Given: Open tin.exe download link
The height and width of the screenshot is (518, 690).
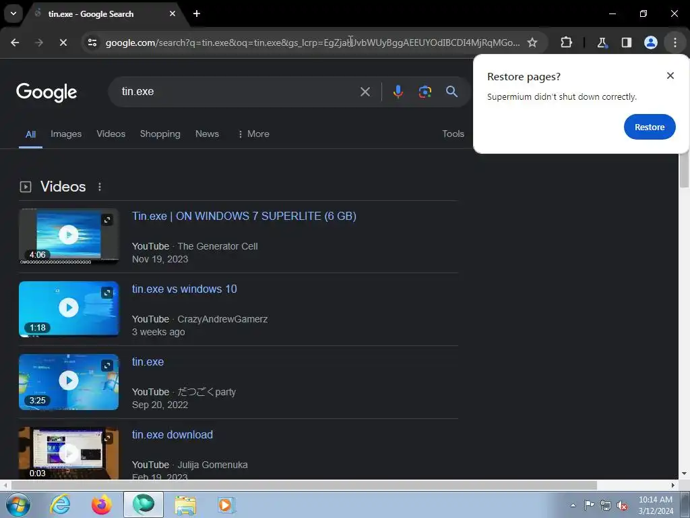Looking at the screenshot, I should click(x=172, y=435).
